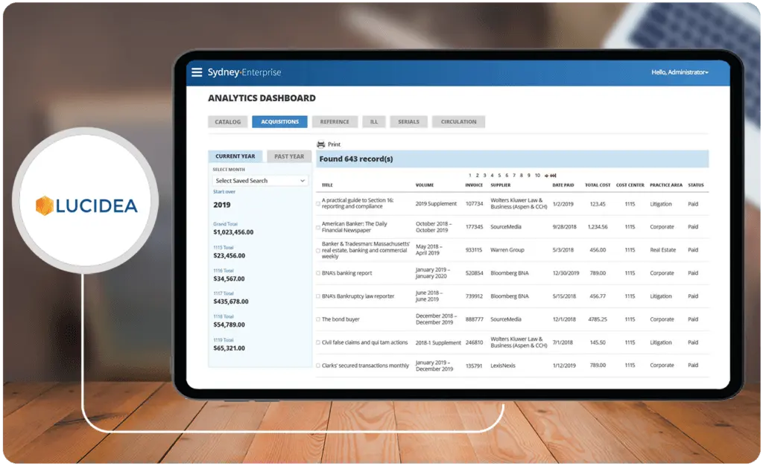Click the Warren Group supplier cell

click(507, 250)
